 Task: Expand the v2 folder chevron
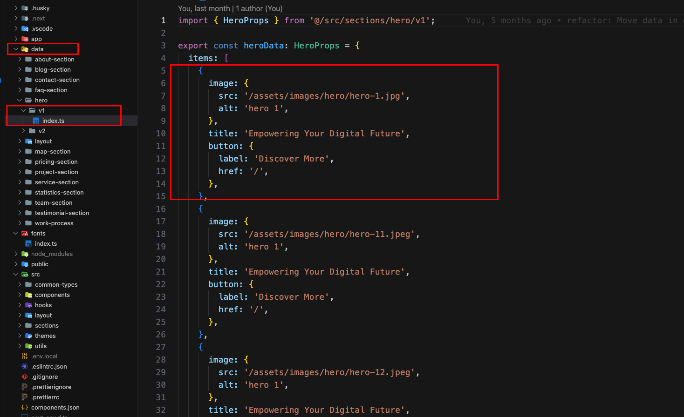(23, 131)
